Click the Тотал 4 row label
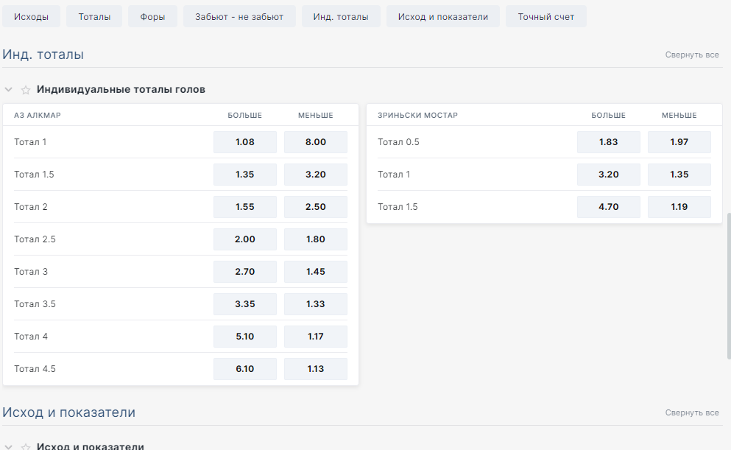Viewport: 731px width, 450px height. [x=31, y=337]
